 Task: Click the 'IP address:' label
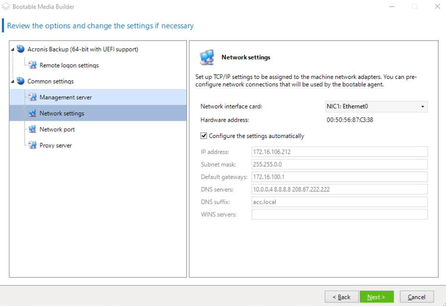click(x=215, y=152)
